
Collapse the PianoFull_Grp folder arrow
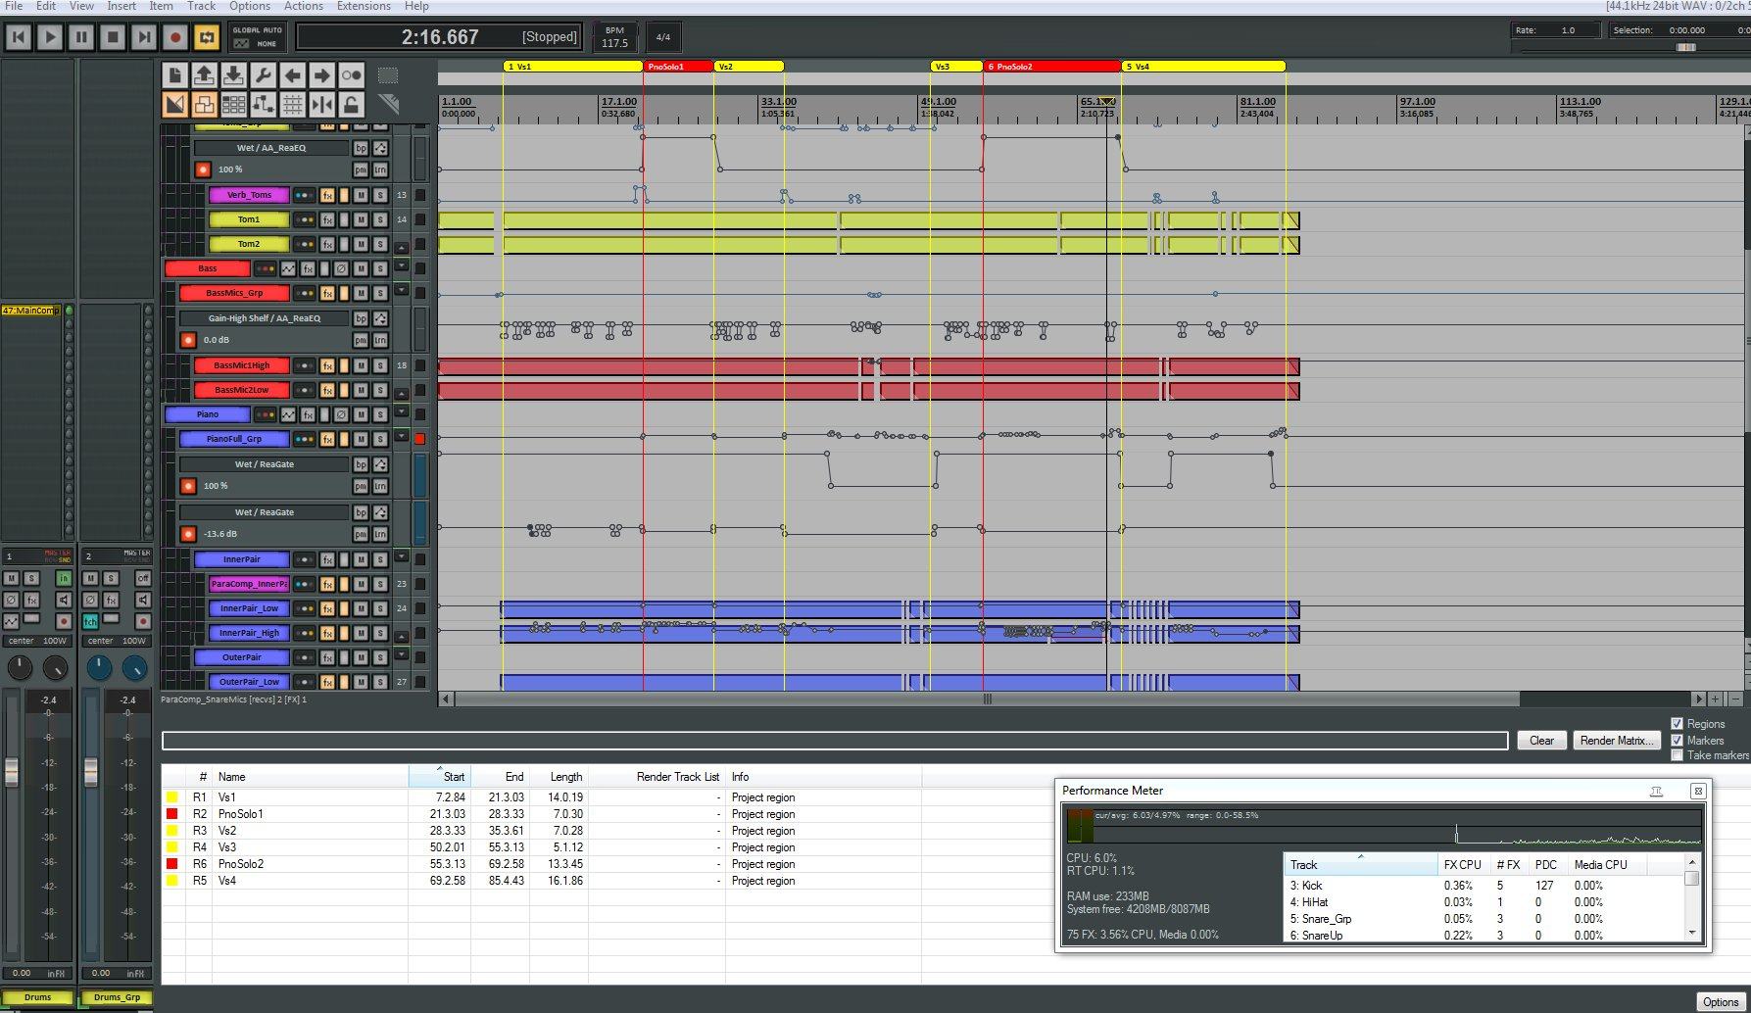click(401, 437)
